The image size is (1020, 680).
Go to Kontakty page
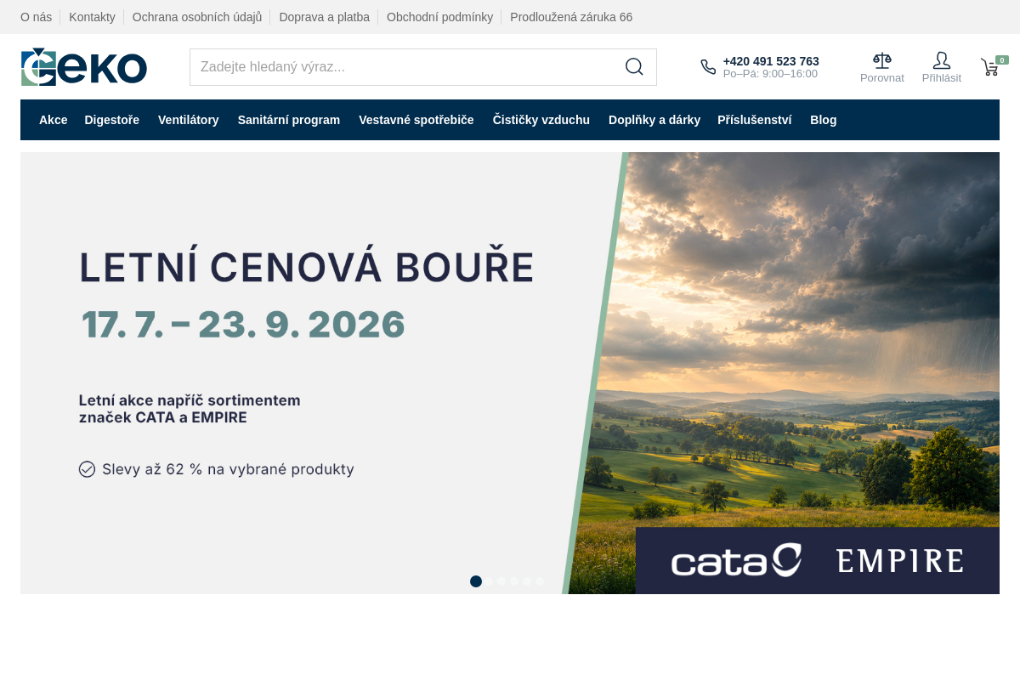point(92,17)
